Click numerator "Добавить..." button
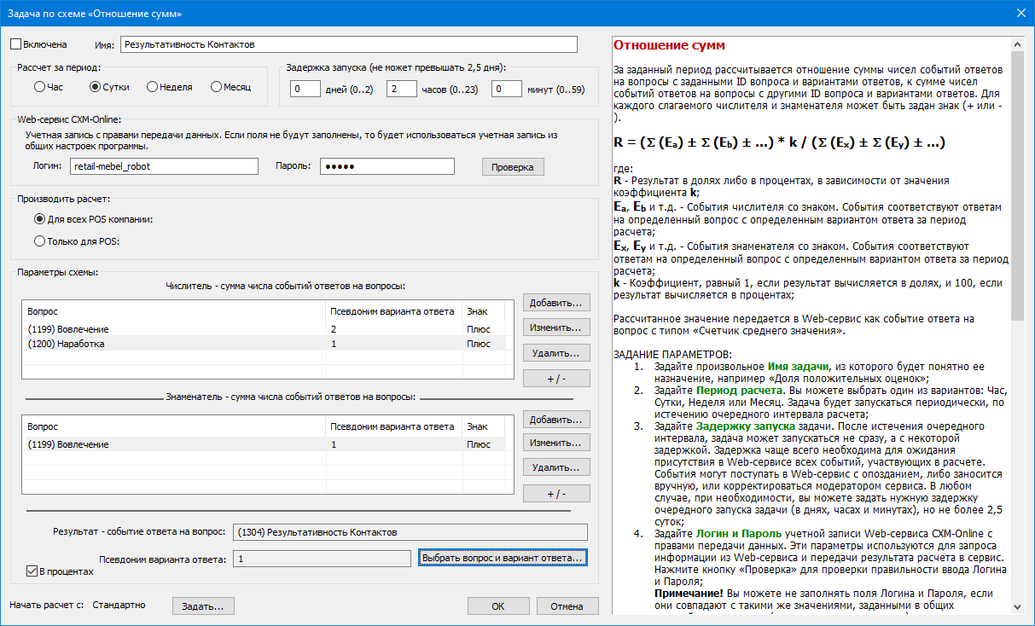 556,304
